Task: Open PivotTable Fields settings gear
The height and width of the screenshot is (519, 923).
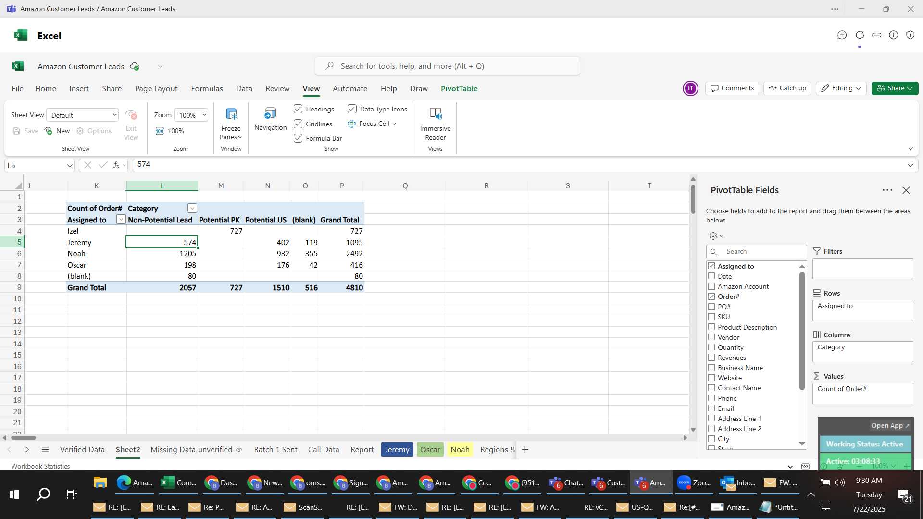Action: pyautogui.click(x=716, y=236)
